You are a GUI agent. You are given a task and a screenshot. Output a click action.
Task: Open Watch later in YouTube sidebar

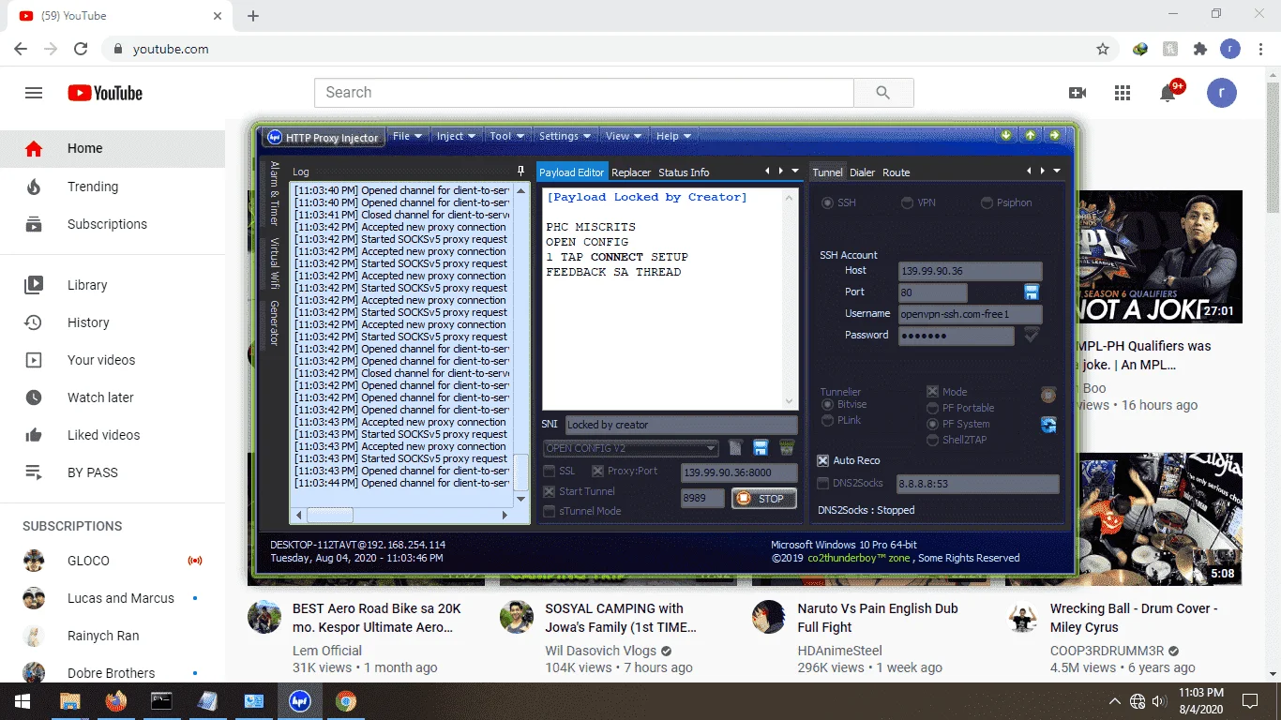[113, 397]
